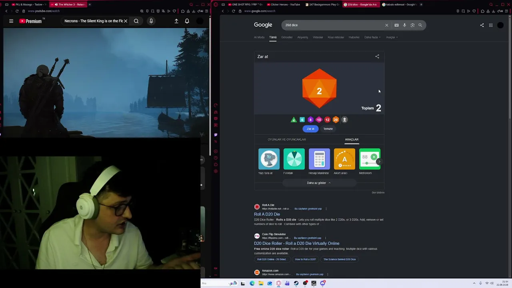This screenshot has height=288, width=512.
Task: Open a new tab in right browser
Action: click(421, 4)
